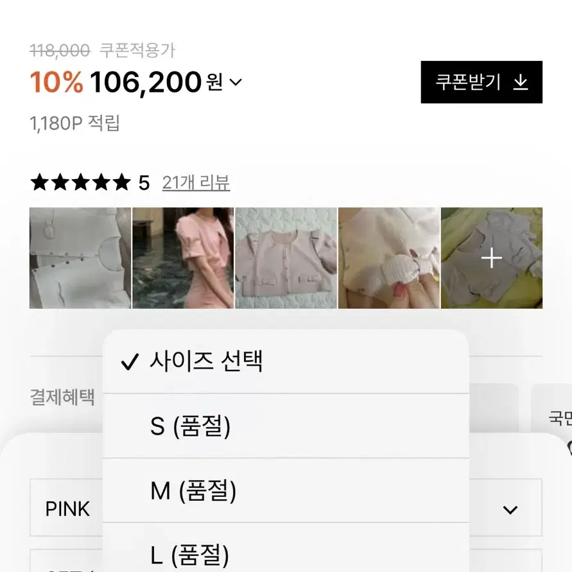Open review photo of woman in pink dress

[x=183, y=258]
